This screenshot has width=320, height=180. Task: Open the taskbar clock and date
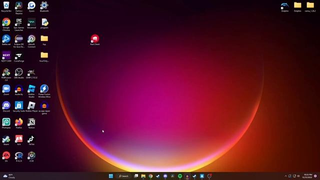308,176
